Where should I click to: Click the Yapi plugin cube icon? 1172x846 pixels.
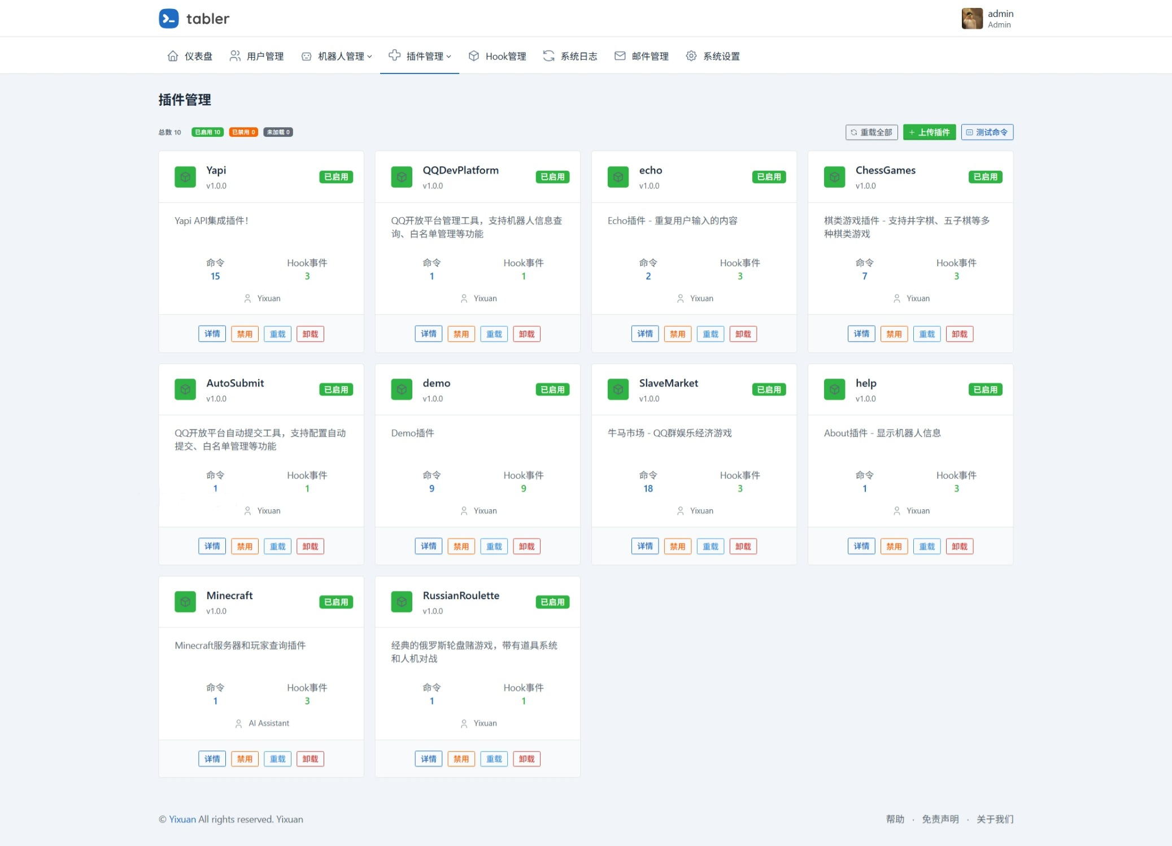185,177
